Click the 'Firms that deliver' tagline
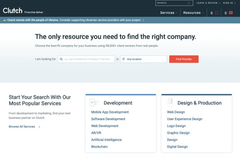The height and width of the screenshot is (157, 240). pos(34,12)
